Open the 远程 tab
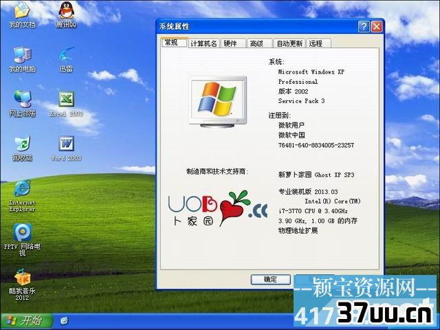Image resolution: width=440 pixels, height=330 pixels. point(318,43)
